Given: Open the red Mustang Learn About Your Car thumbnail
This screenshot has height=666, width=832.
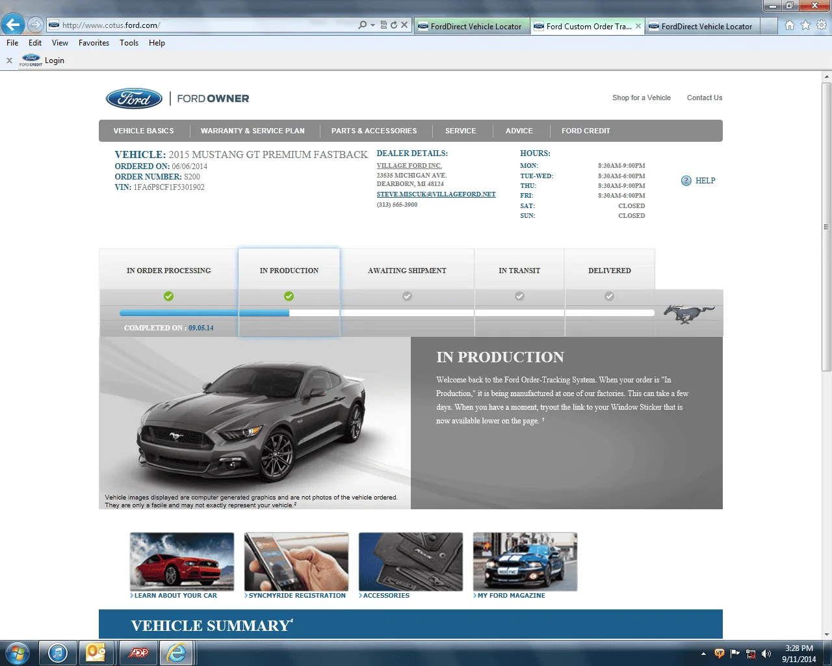Looking at the screenshot, I should [x=182, y=562].
